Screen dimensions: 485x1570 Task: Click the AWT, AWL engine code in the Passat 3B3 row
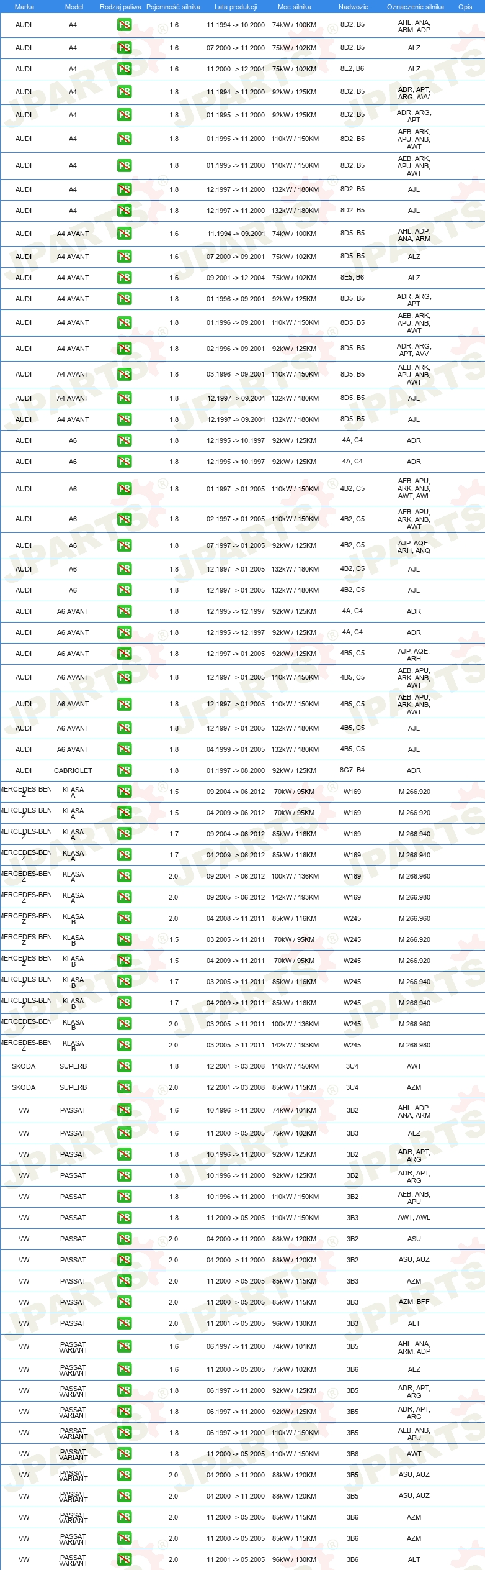tap(414, 1217)
